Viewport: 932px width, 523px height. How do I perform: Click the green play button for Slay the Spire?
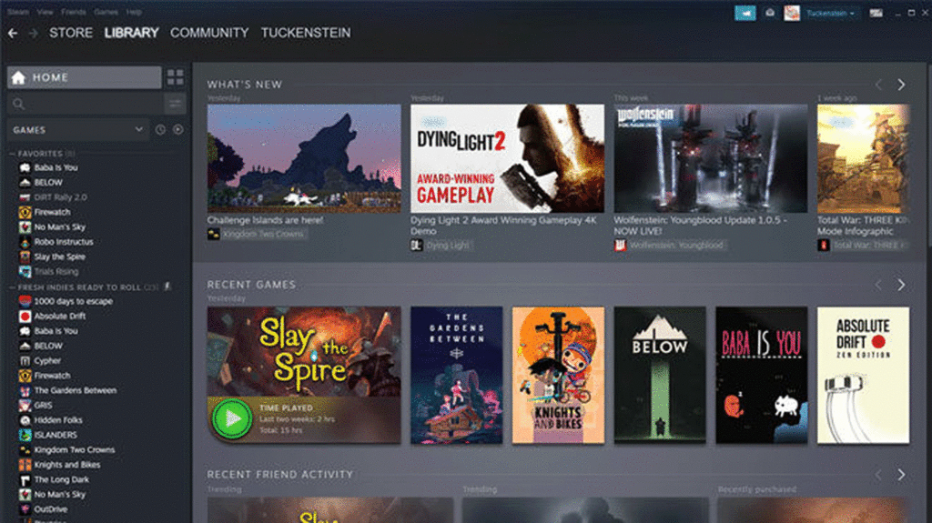click(232, 419)
